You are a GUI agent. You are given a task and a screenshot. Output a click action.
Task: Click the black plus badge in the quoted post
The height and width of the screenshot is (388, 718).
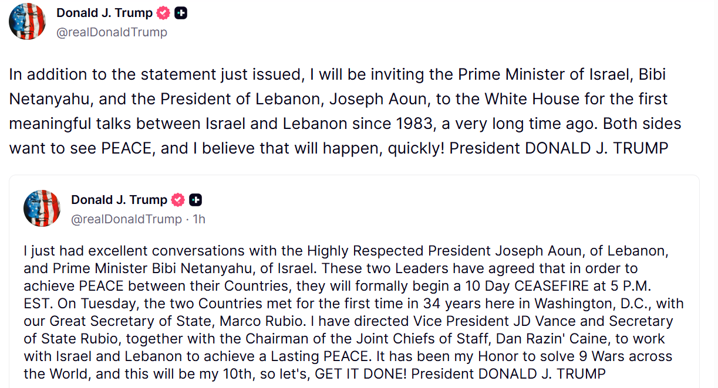coord(195,200)
